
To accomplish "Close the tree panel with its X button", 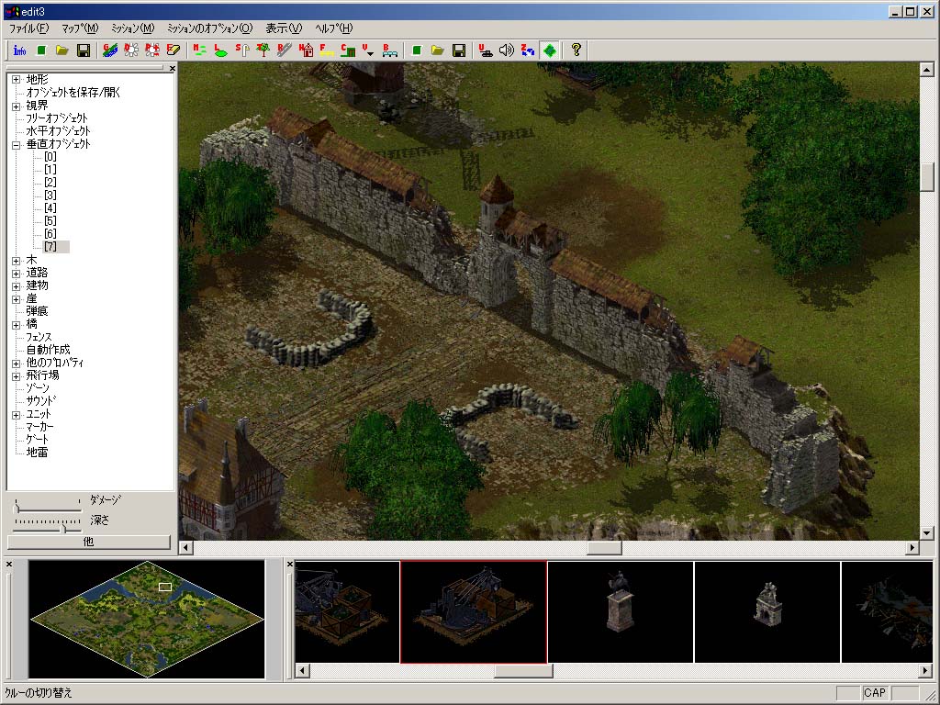I will pyautogui.click(x=172, y=68).
